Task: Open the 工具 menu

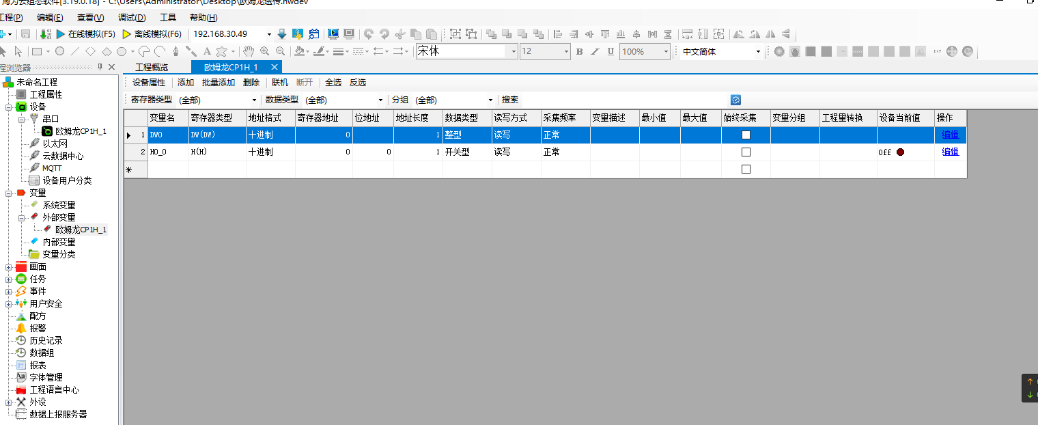Action: [167, 18]
